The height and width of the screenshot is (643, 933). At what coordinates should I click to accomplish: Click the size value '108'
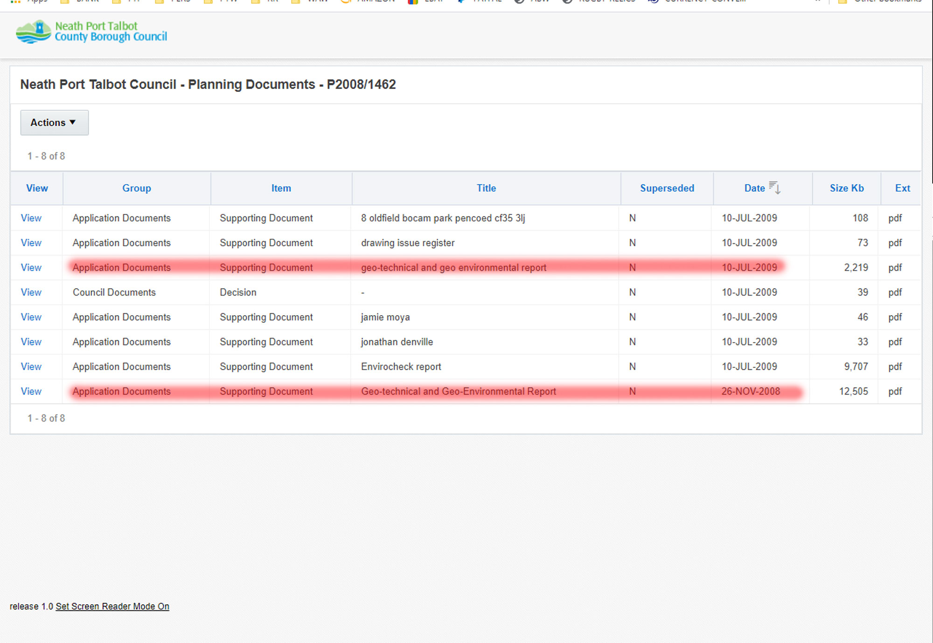[860, 218]
